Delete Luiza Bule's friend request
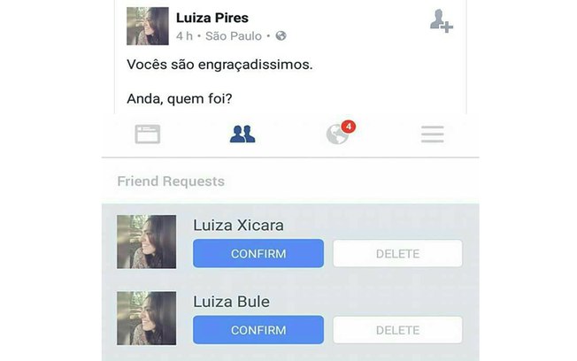577x361 pixels. coord(397,330)
